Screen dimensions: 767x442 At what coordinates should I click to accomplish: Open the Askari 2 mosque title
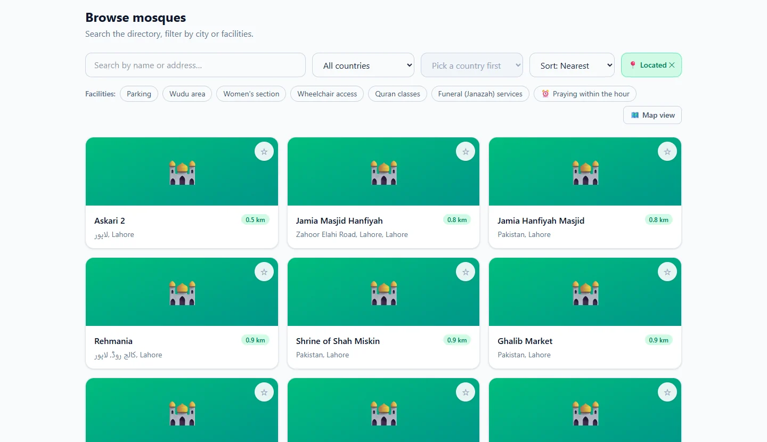110,220
